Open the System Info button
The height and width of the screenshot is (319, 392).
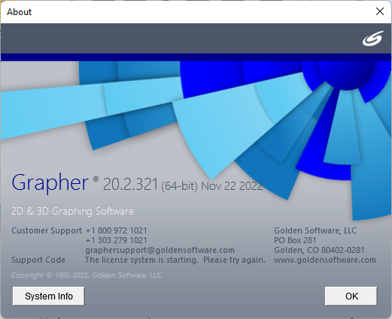49,296
